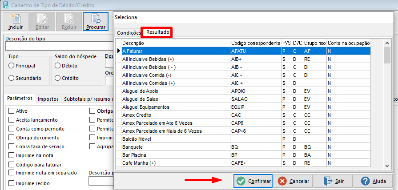Click the CAFE+ code cell
Viewport: 398px width, 190px height.
pyautogui.click(x=256, y=163)
